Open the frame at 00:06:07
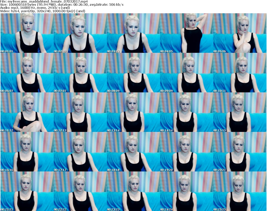 [27, 73]
